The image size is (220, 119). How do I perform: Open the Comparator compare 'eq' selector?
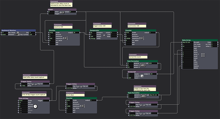pyautogui.click(x=93, y=32)
